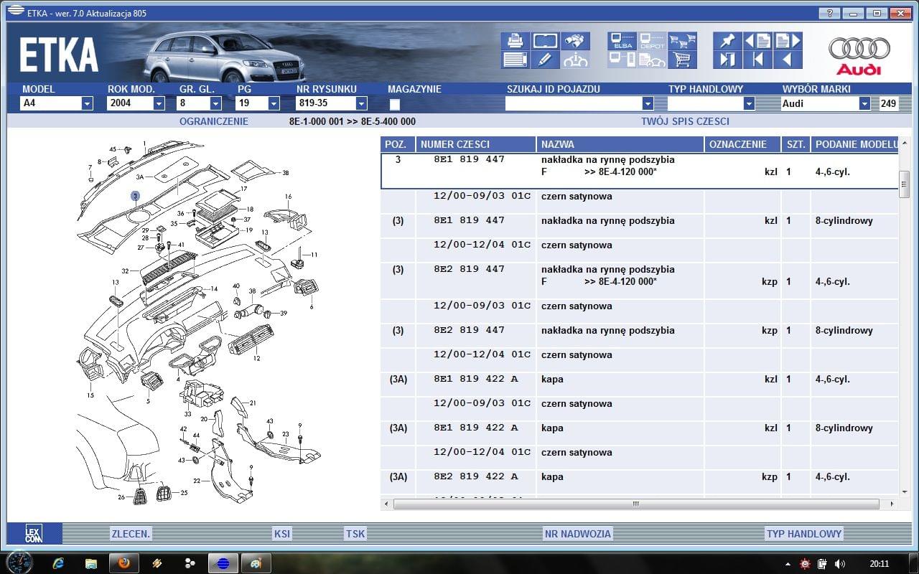Click the SZUKAJ ID POJAZDU input field
This screenshot has width=919, height=574.
point(574,103)
